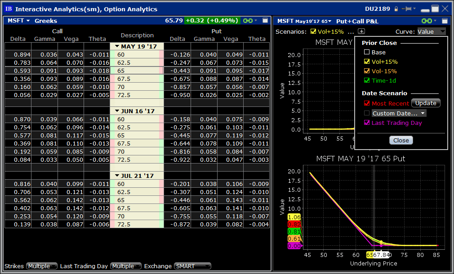Toggle the pushpin icon in the title bar
This screenshot has height=274, width=454.
pyautogui.click(x=408, y=9)
